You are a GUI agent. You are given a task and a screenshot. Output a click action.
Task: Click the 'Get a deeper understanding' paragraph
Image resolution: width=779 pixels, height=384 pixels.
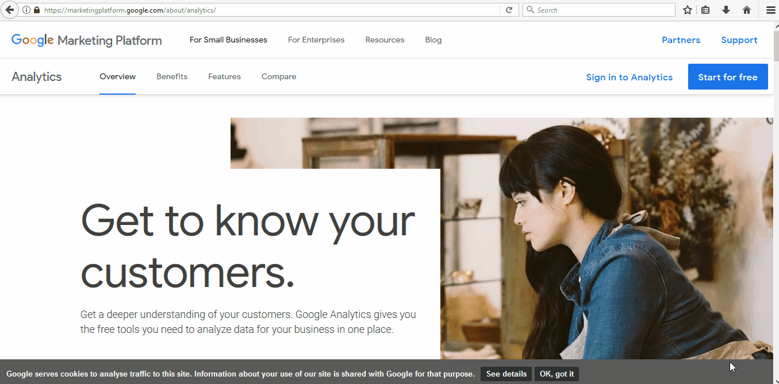[x=248, y=322]
